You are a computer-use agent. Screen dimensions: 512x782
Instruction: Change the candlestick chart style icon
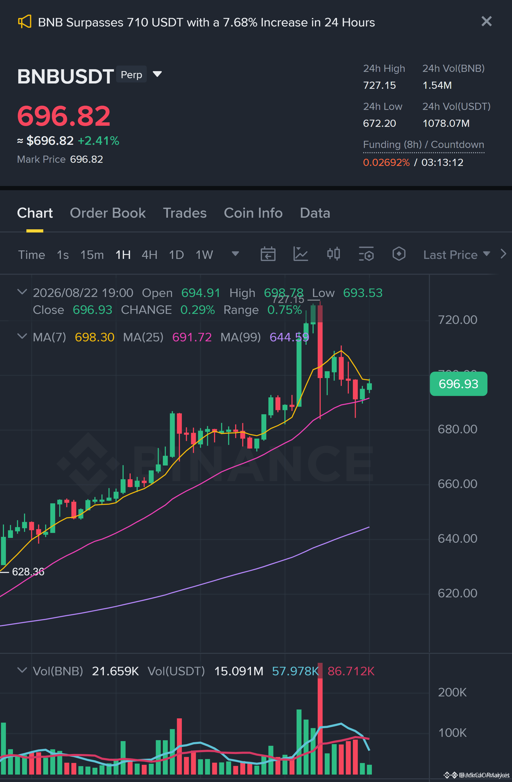pos(333,254)
